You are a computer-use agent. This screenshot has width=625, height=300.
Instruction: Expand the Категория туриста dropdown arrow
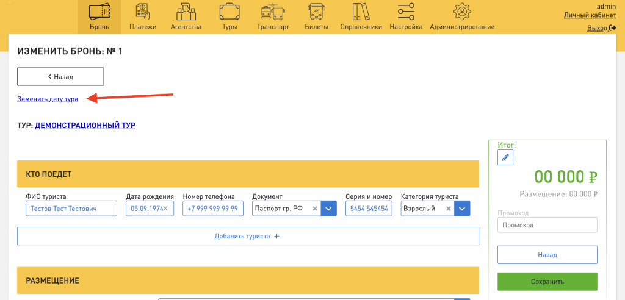tap(463, 209)
